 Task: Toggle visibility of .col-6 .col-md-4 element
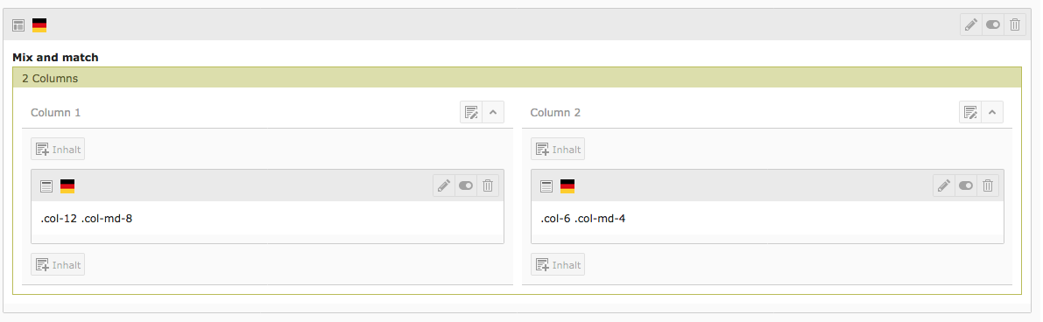966,185
